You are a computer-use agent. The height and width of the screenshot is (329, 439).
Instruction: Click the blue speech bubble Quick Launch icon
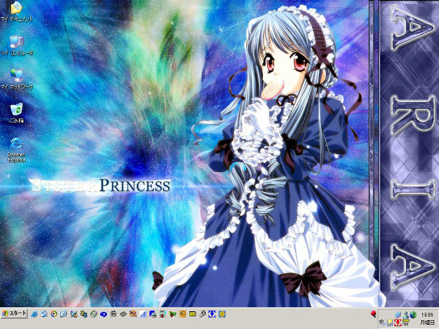pyautogui.click(x=104, y=313)
